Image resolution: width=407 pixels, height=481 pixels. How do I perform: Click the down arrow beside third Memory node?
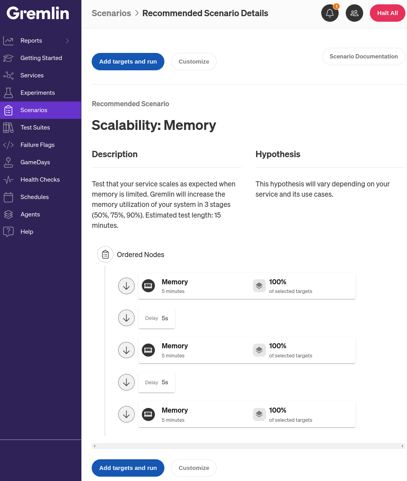pos(126,414)
